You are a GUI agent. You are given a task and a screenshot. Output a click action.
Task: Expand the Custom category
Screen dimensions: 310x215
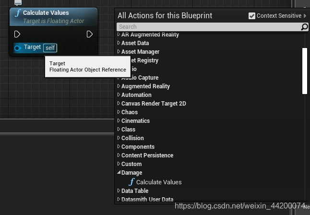pos(119,164)
